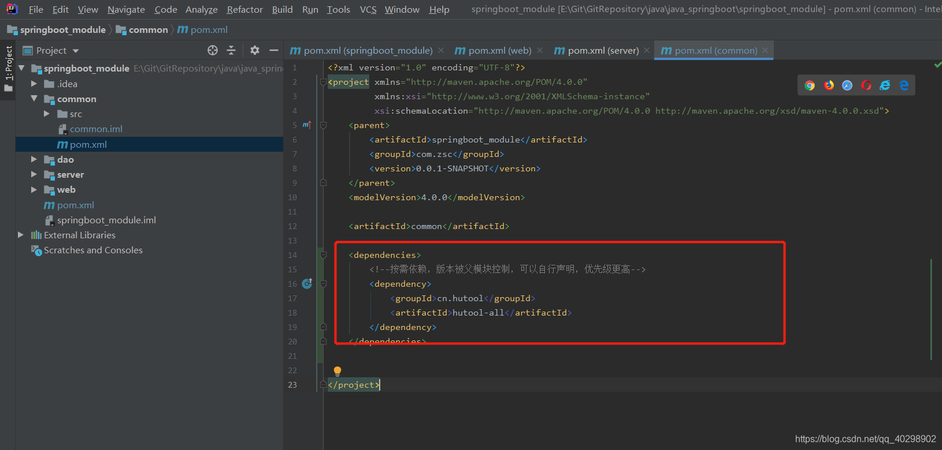This screenshot has height=450, width=942.
Task: Open in Firefox browser icon
Action: (829, 85)
